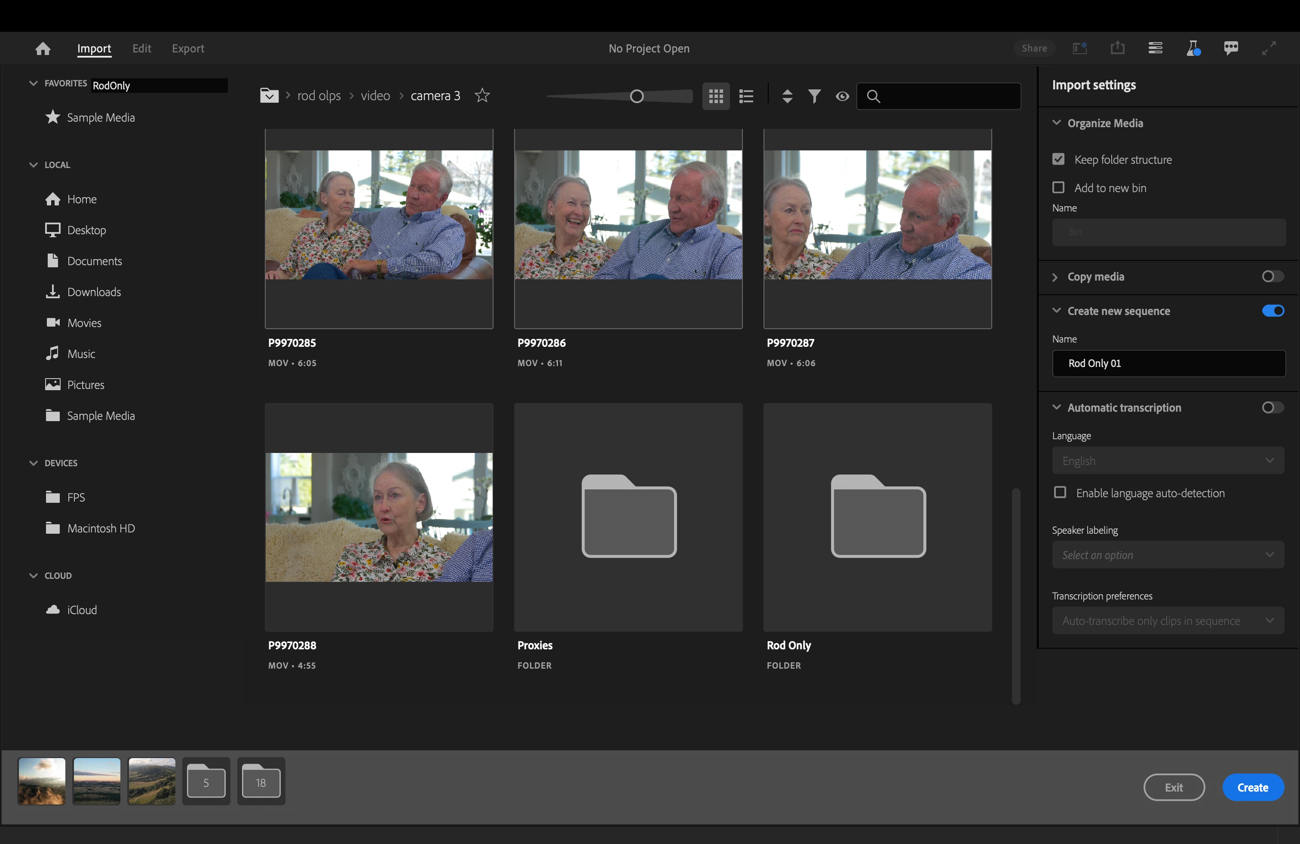
Task: Turn off Create new sequence toggle
Action: [1272, 311]
